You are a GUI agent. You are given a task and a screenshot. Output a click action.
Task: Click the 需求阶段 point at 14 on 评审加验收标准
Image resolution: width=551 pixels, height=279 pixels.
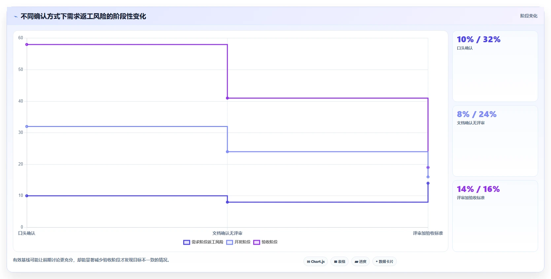tap(428, 183)
